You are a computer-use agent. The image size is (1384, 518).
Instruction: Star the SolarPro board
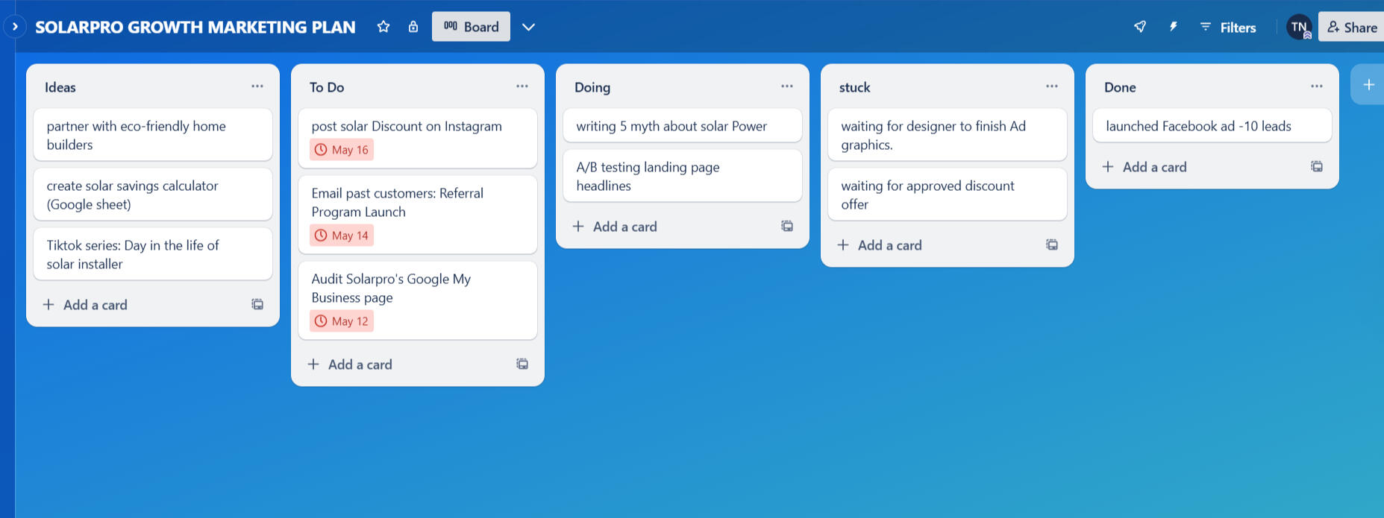click(383, 27)
